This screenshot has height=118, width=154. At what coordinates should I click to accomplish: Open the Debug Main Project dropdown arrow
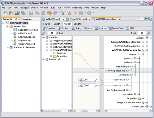coord(85,13)
